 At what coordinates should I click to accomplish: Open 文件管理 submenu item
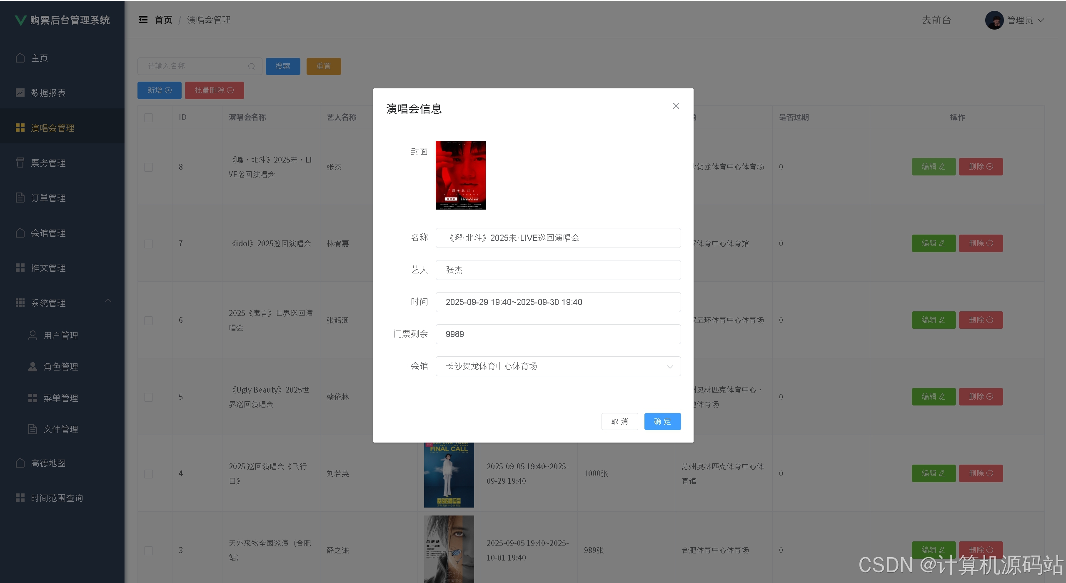click(x=62, y=429)
